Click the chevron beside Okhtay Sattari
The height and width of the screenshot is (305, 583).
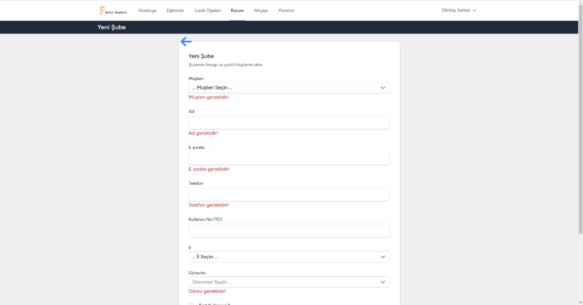tap(474, 10)
